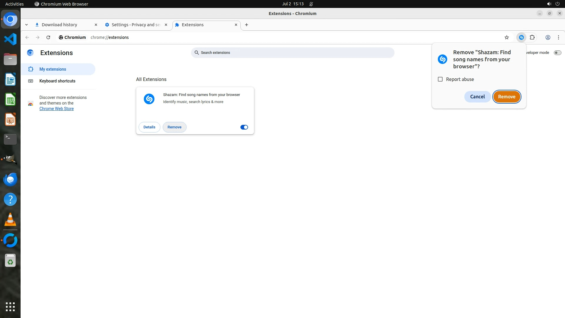Toggle Developer mode switch
Screen dimensions: 565x318
[557, 53]
